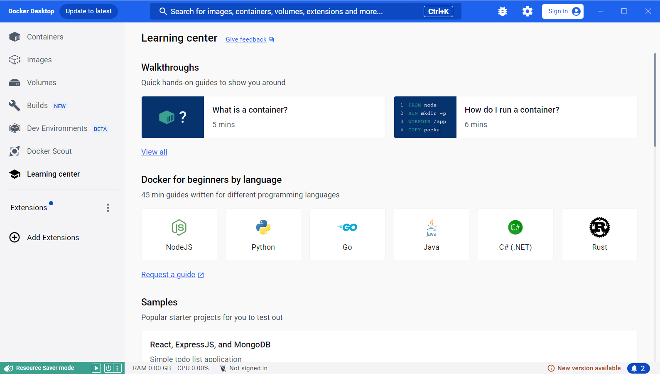Click the container question mark thumbnail
Image resolution: width=660 pixels, height=374 pixels.
(173, 117)
